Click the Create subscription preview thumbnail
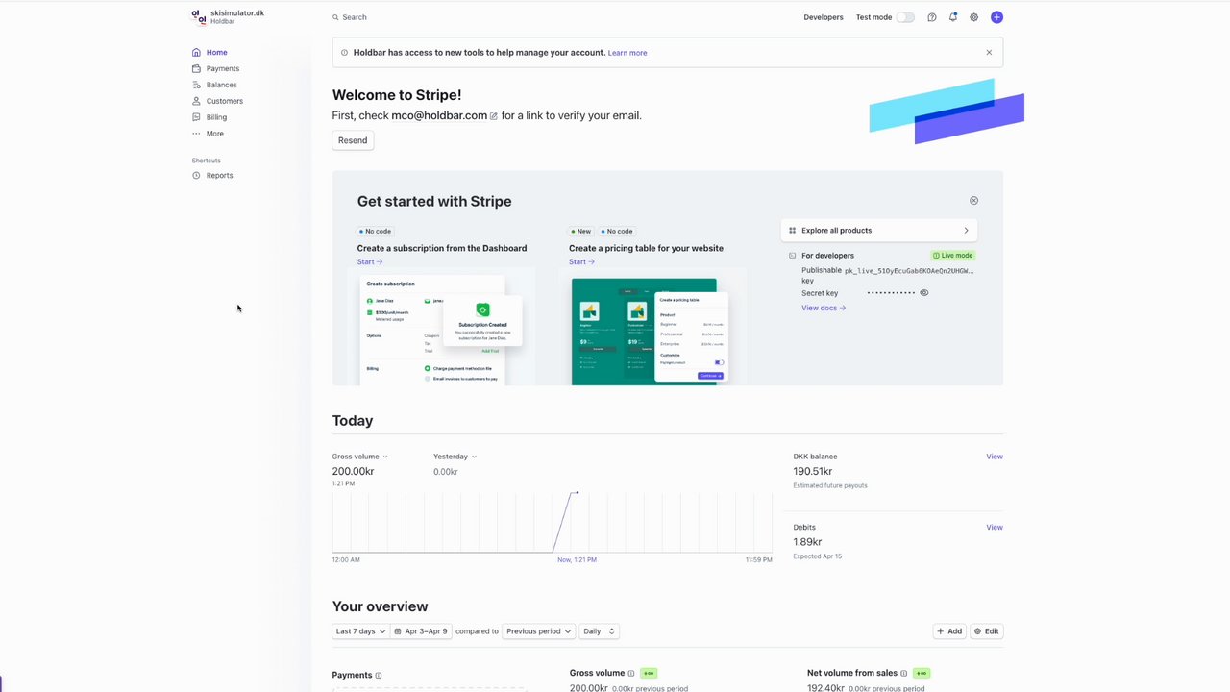Viewport: 1230px width, 692px height. click(x=441, y=328)
